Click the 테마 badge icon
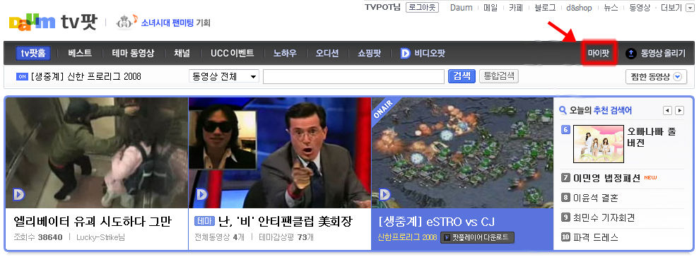Screen dimensions: 699x257 click(x=205, y=221)
